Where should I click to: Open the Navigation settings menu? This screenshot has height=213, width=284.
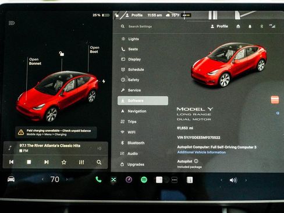pyautogui.click(x=134, y=111)
